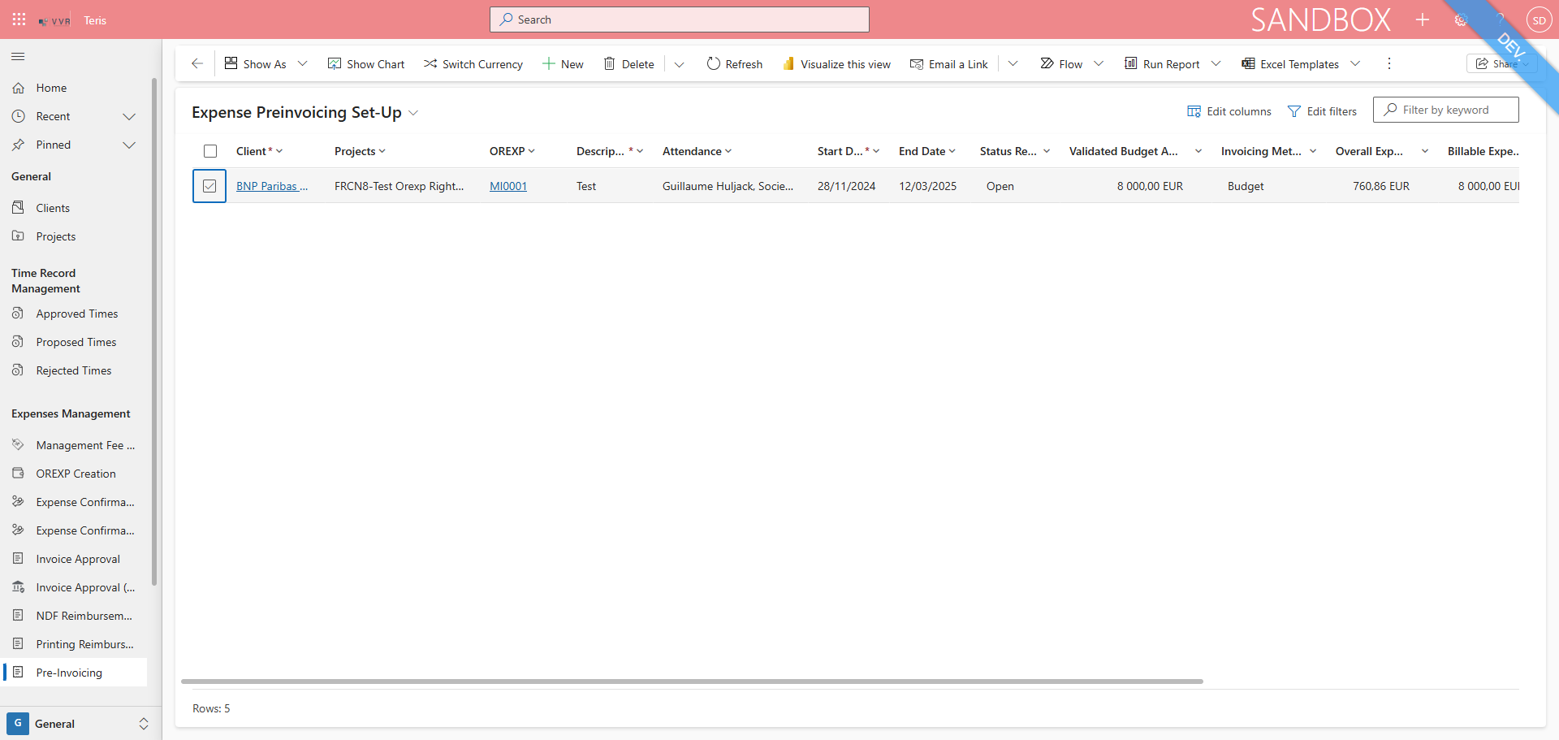
Task: Open Show As dropdown
Action: click(265, 64)
